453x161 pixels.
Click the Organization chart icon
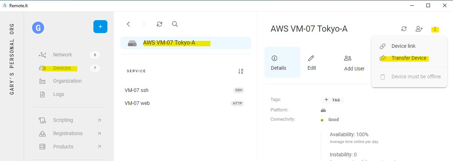coord(42,81)
